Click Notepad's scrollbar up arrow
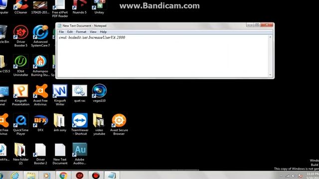This screenshot has height=179, width=319. click(270, 37)
